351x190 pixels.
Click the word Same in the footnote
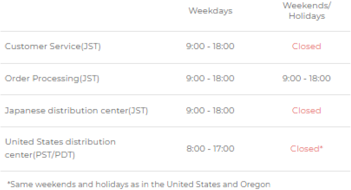(x=20, y=184)
